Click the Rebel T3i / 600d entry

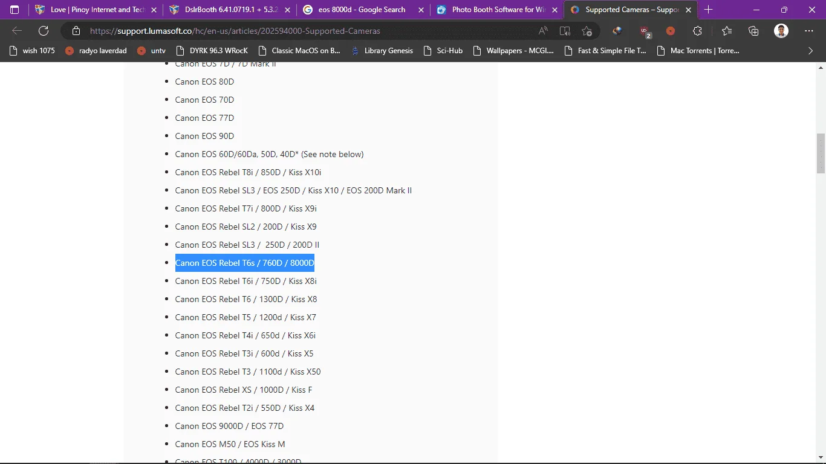point(244,353)
